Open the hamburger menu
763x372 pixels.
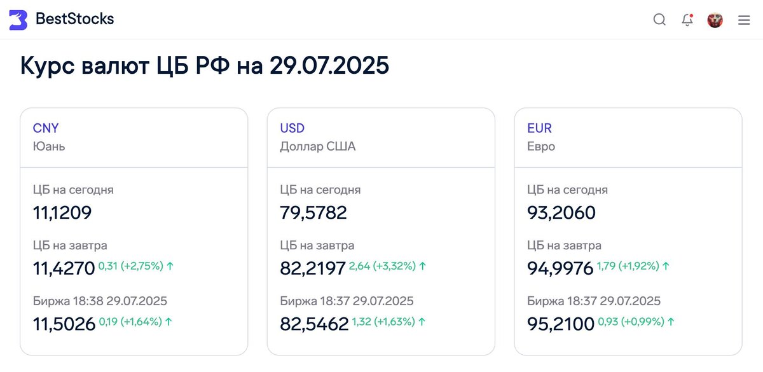point(744,20)
